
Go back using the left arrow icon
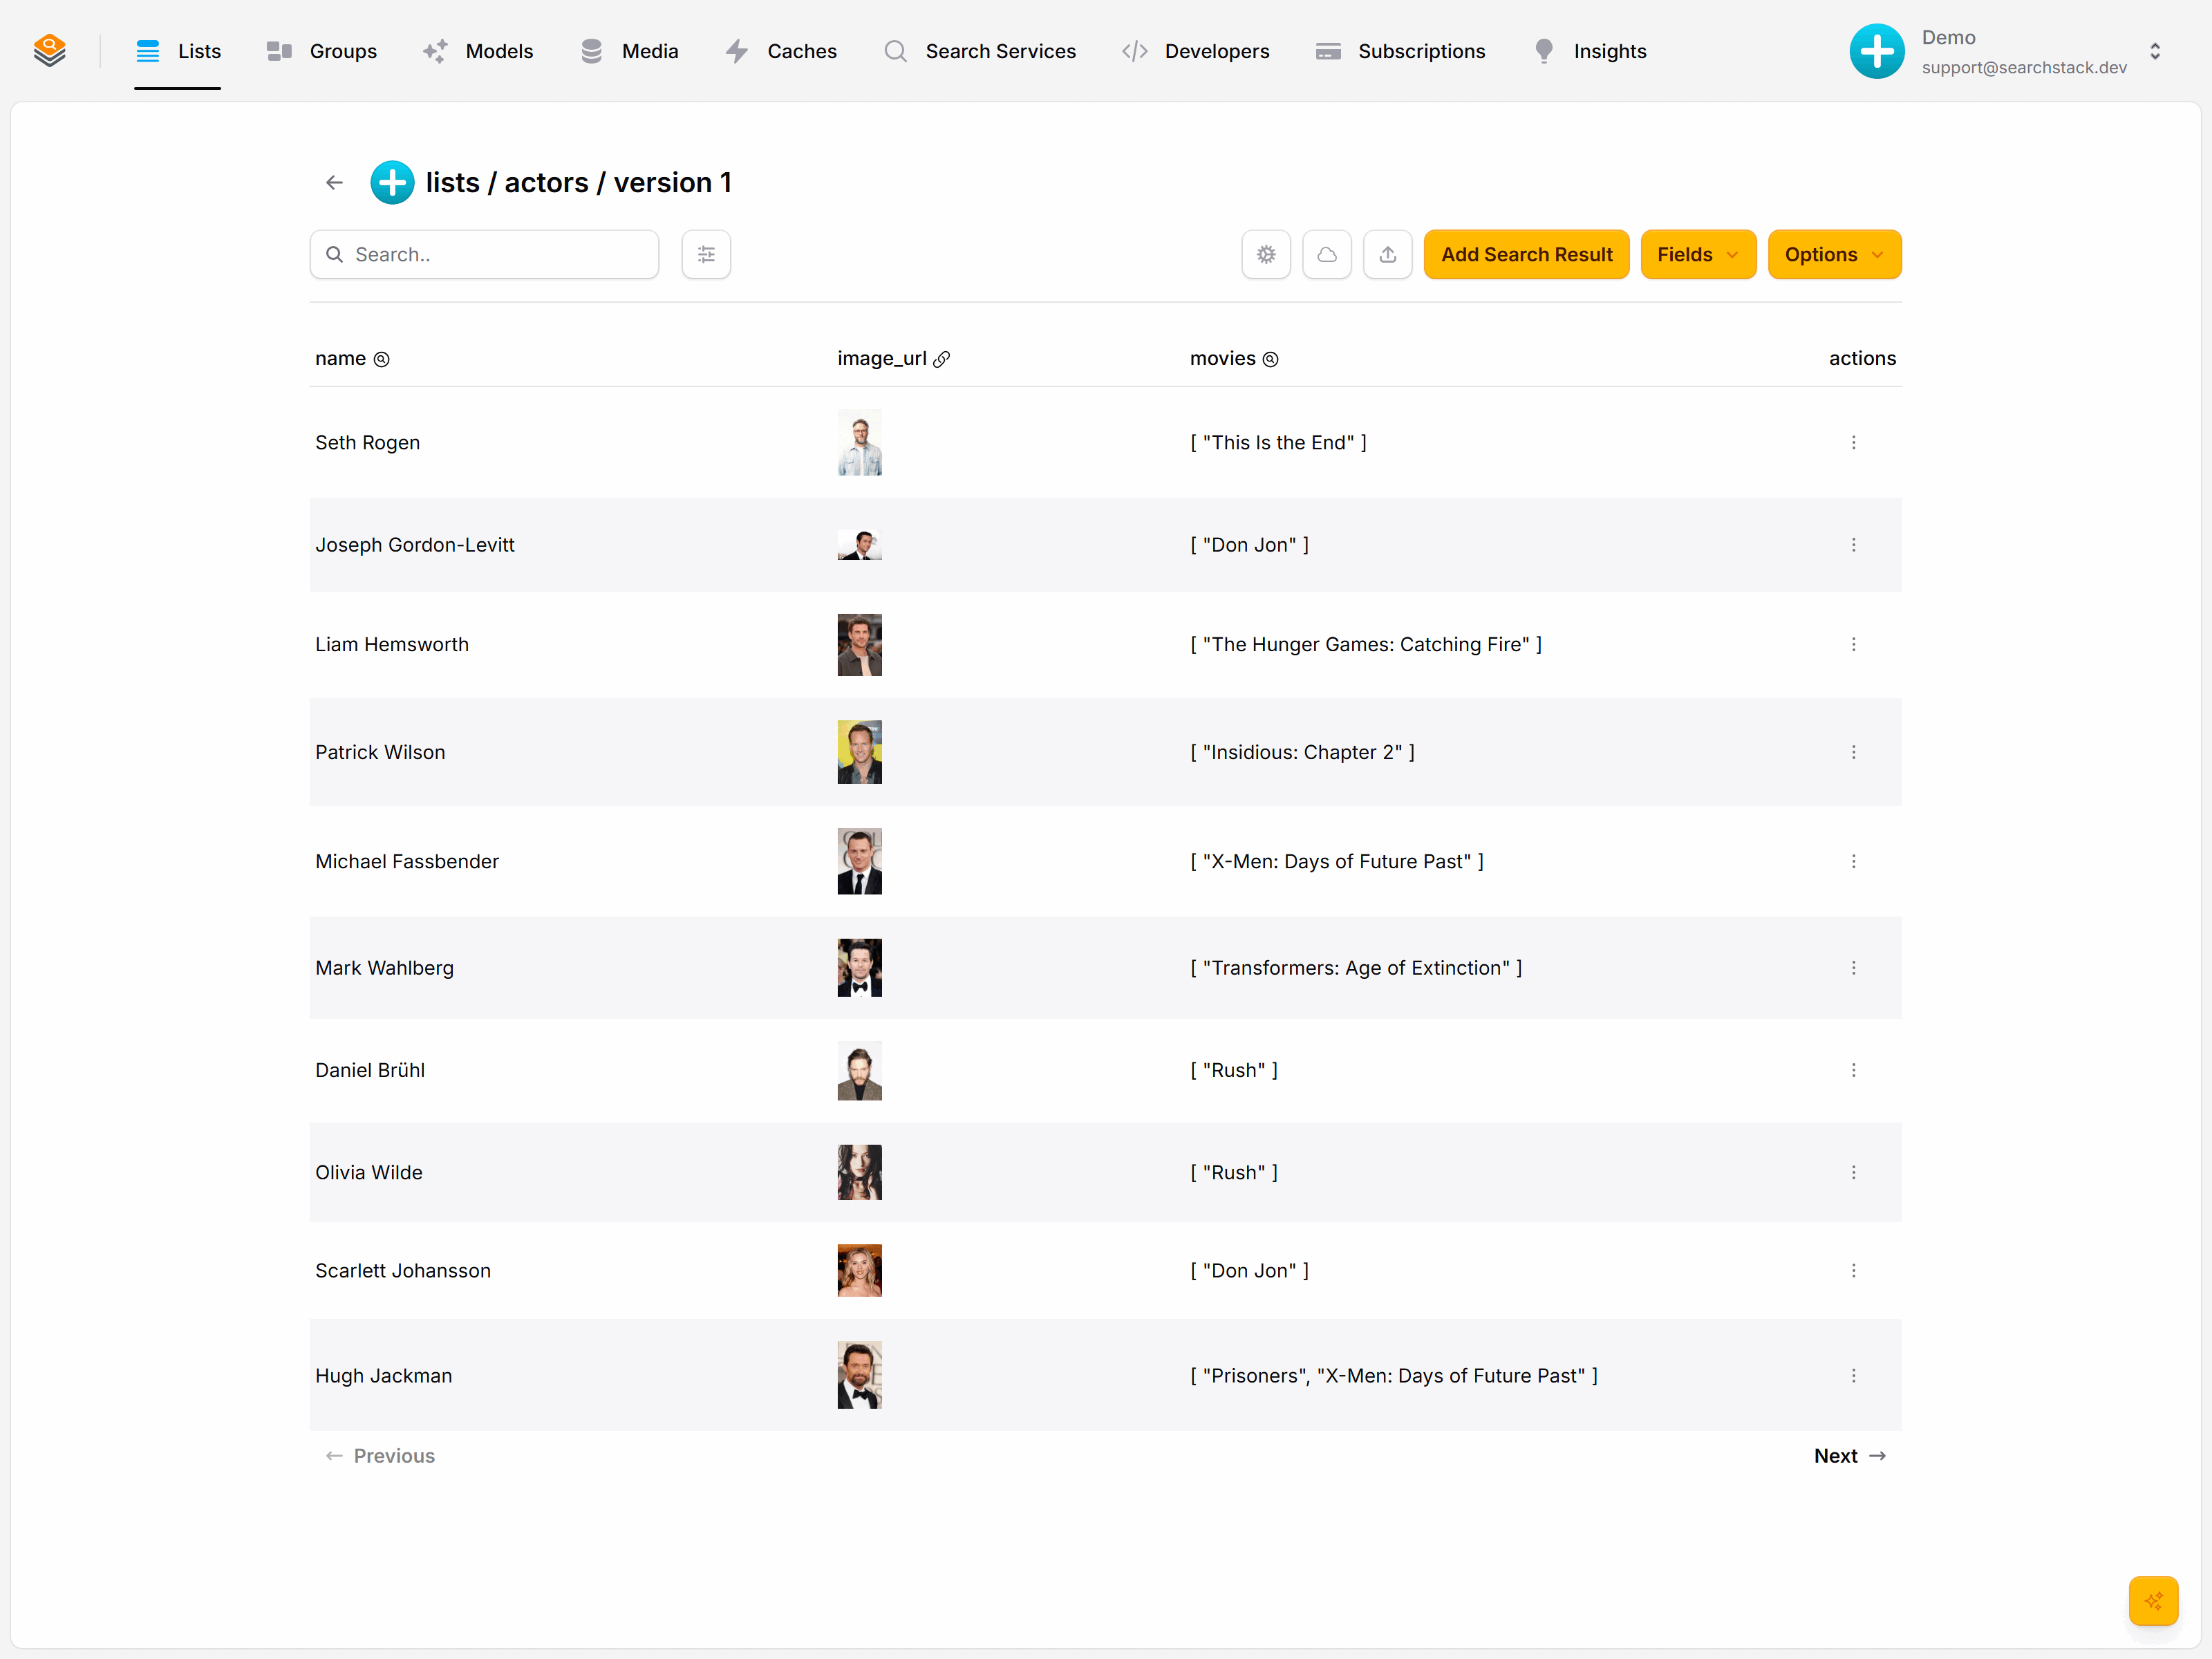coord(334,182)
